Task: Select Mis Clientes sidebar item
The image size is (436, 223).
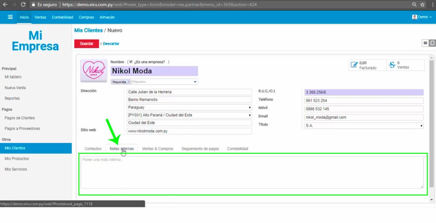Action: [x=36, y=148]
